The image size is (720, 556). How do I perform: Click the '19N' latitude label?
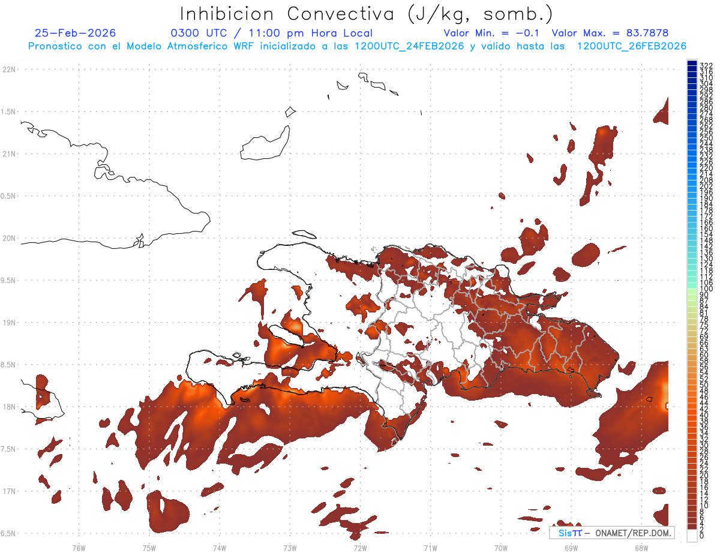point(8,322)
